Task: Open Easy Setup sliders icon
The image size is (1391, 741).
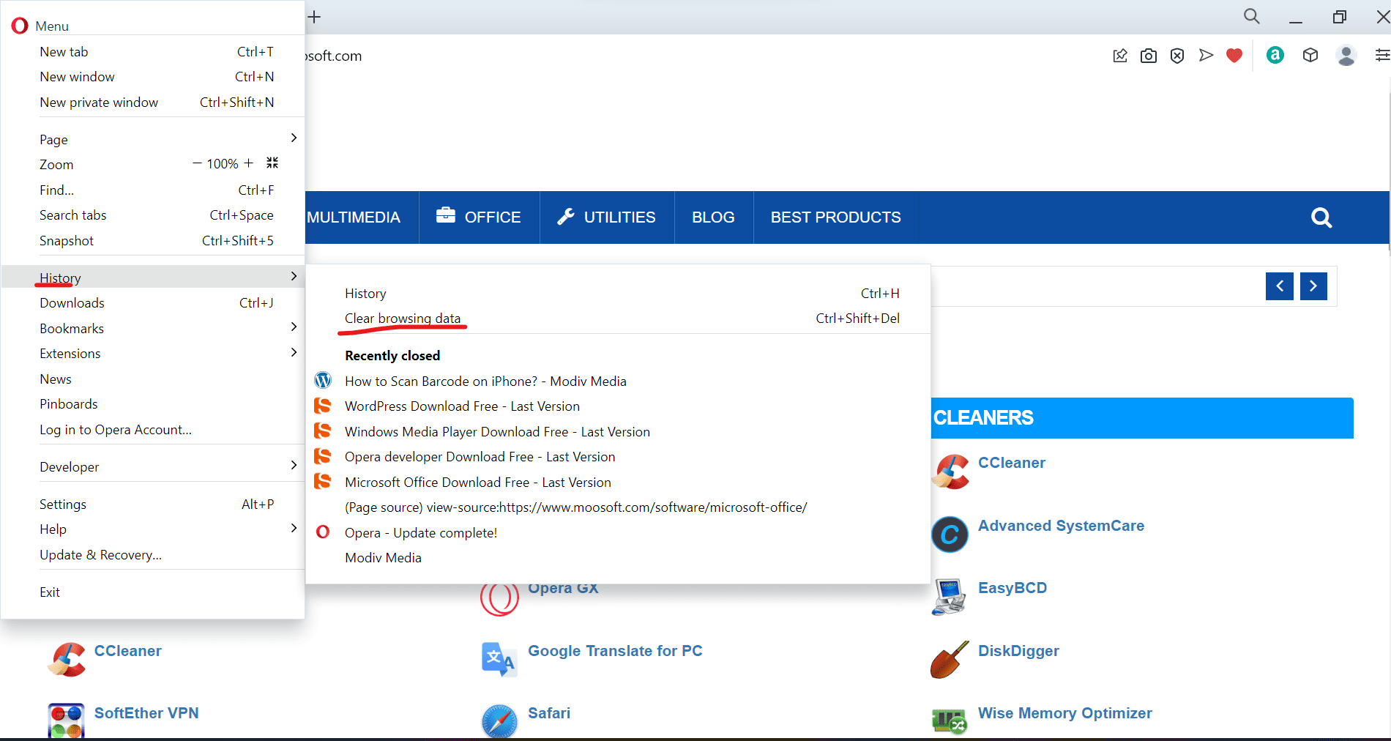Action: coord(1382,55)
